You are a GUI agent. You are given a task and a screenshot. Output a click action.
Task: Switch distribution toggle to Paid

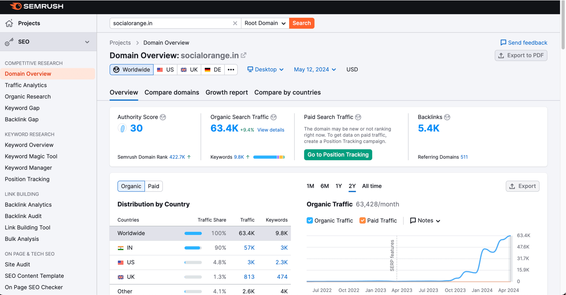click(x=153, y=186)
